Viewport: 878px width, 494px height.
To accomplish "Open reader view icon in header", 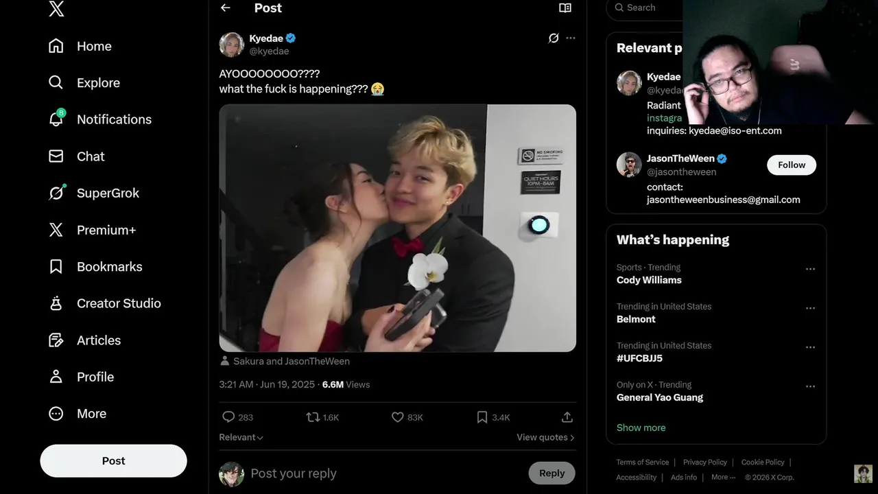I will click(565, 8).
